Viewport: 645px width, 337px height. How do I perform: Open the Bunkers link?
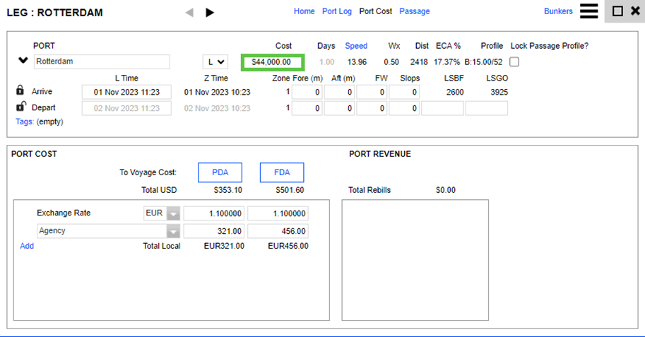click(558, 11)
